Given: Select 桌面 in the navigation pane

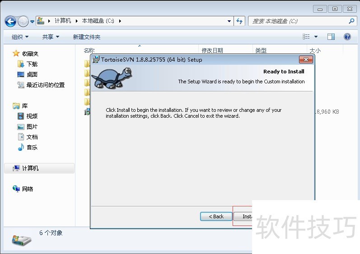Looking at the screenshot, I should pos(32,75).
